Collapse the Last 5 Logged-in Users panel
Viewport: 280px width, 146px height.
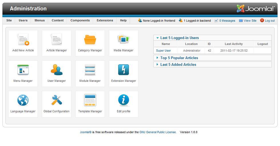click(x=179, y=38)
